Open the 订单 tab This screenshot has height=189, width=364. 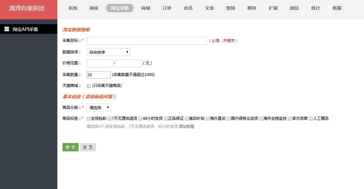(167, 8)
